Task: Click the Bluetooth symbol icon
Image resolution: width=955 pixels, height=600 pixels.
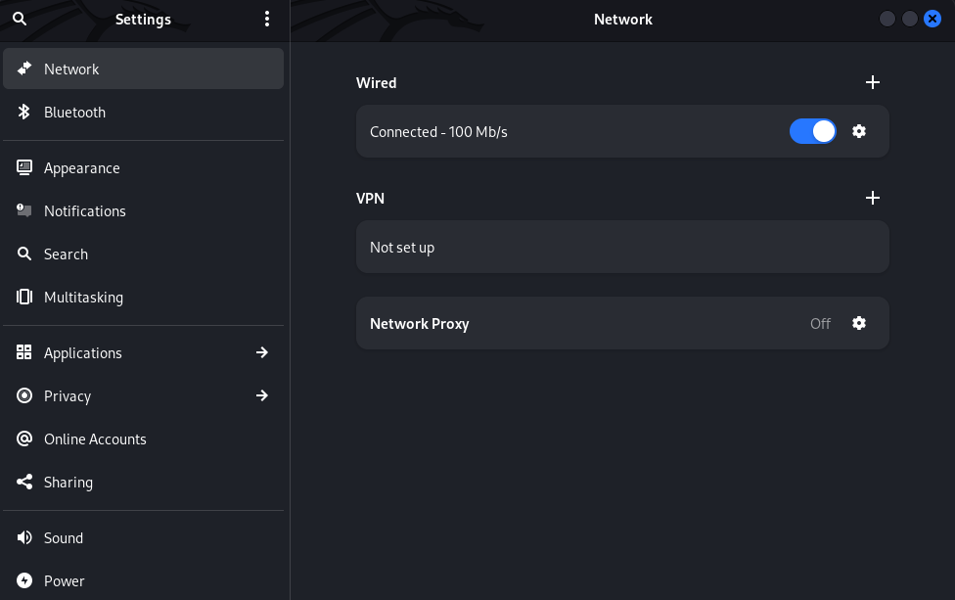Action: 24,113
